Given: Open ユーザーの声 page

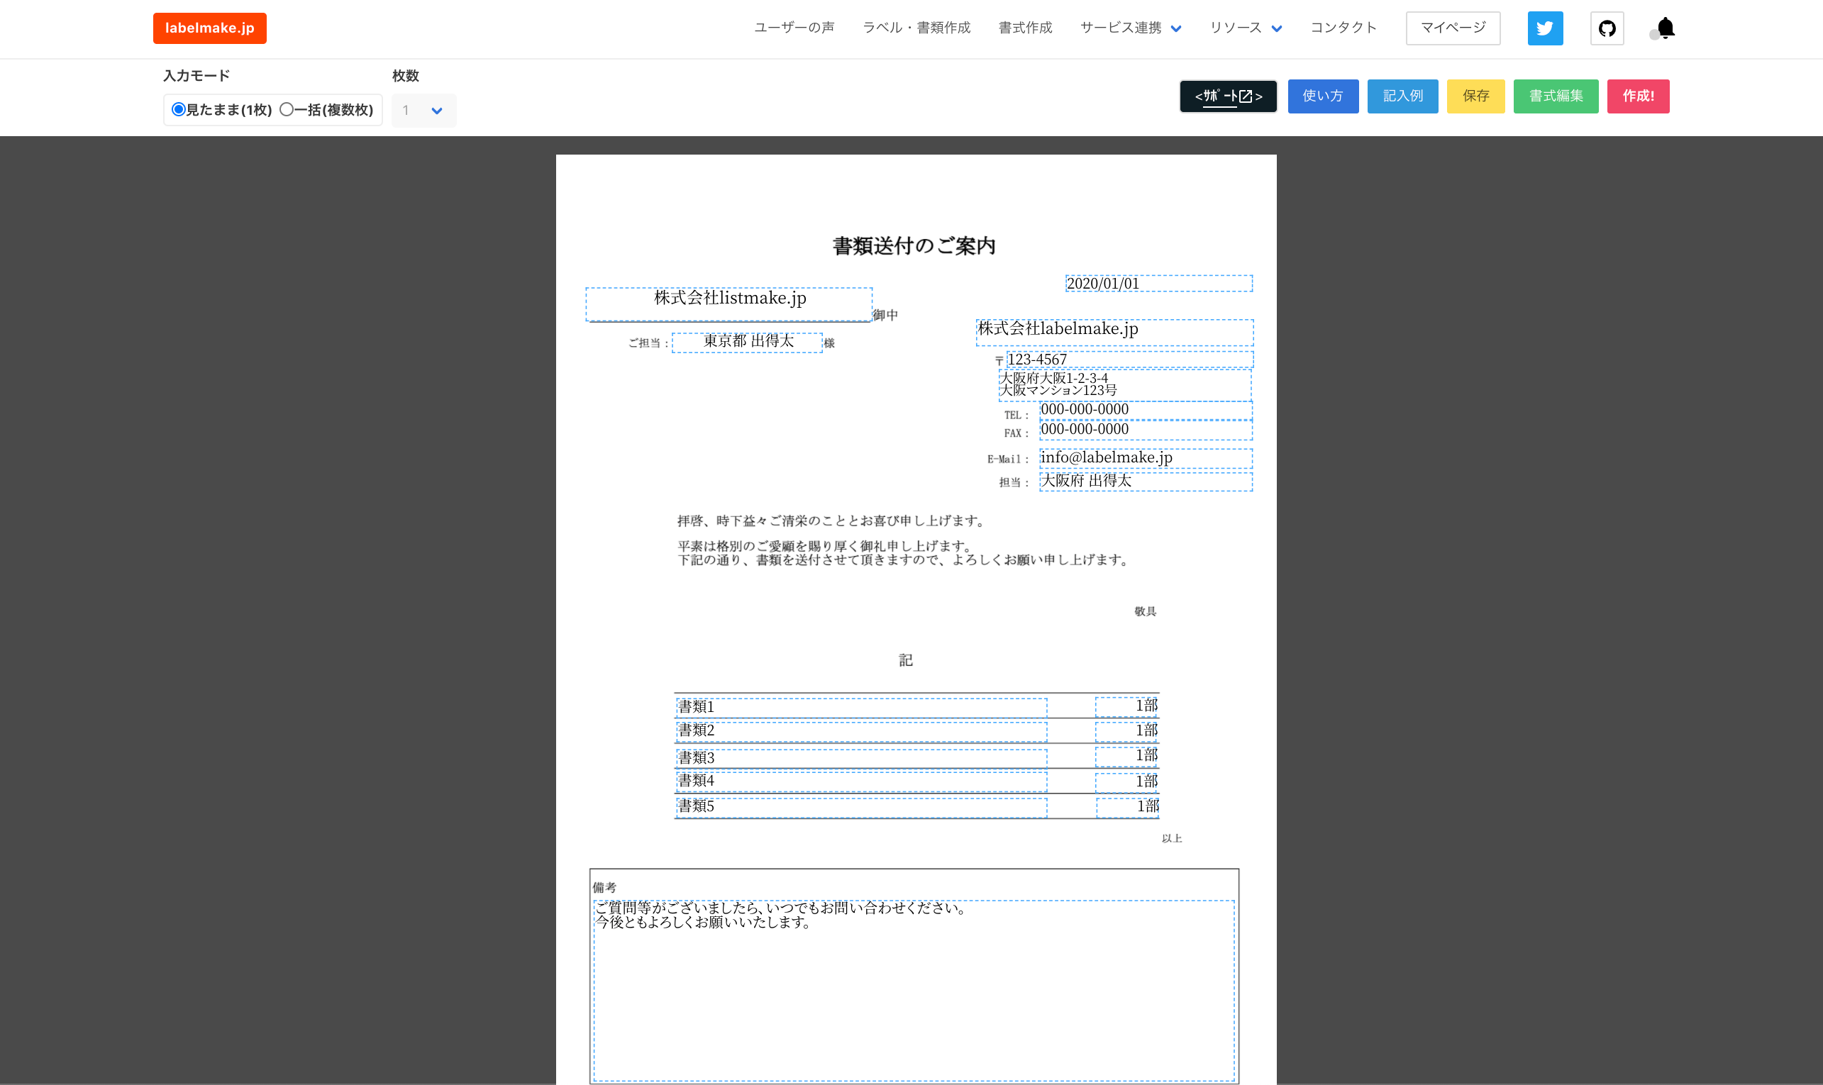Looking at the screenshot, I should coord(794,28).
